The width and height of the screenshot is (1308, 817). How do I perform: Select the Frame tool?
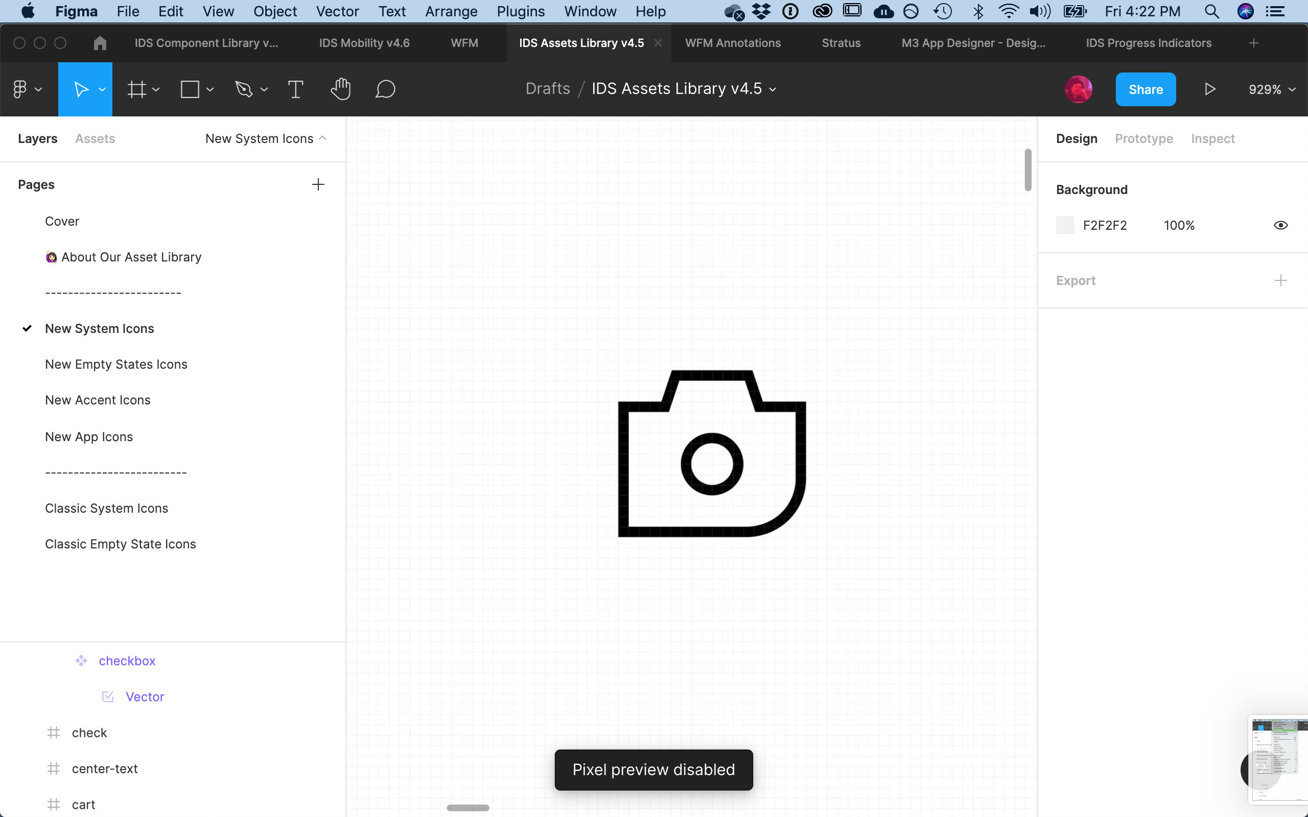click(x=137, y=89)
